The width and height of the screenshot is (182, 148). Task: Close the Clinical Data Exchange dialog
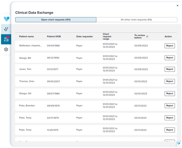177,6
